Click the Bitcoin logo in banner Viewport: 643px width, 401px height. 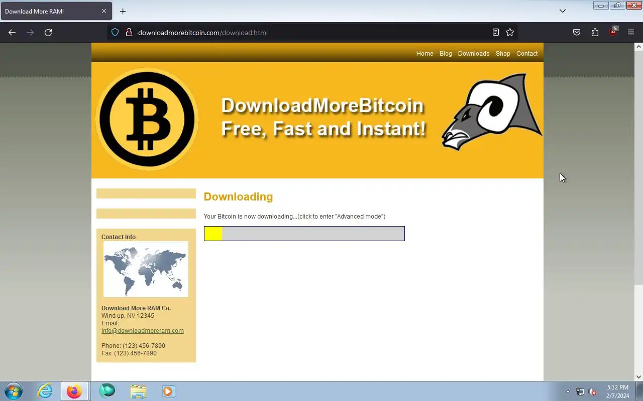pos(147,119)
